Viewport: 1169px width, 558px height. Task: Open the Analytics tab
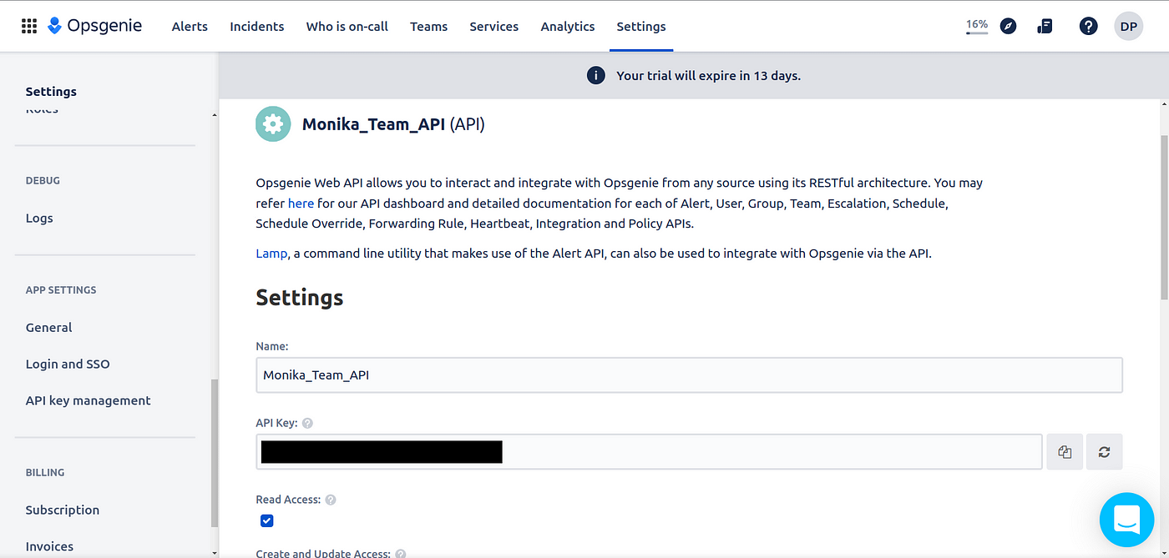568,26
